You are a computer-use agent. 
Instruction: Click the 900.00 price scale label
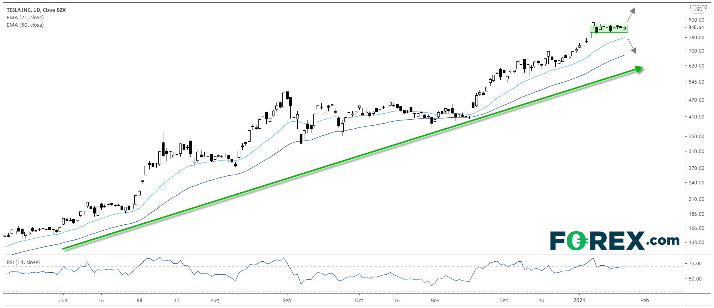[696, 20]
